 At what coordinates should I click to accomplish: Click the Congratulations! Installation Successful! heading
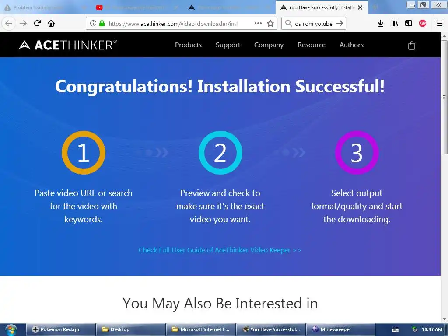click(x=220, y=86)
